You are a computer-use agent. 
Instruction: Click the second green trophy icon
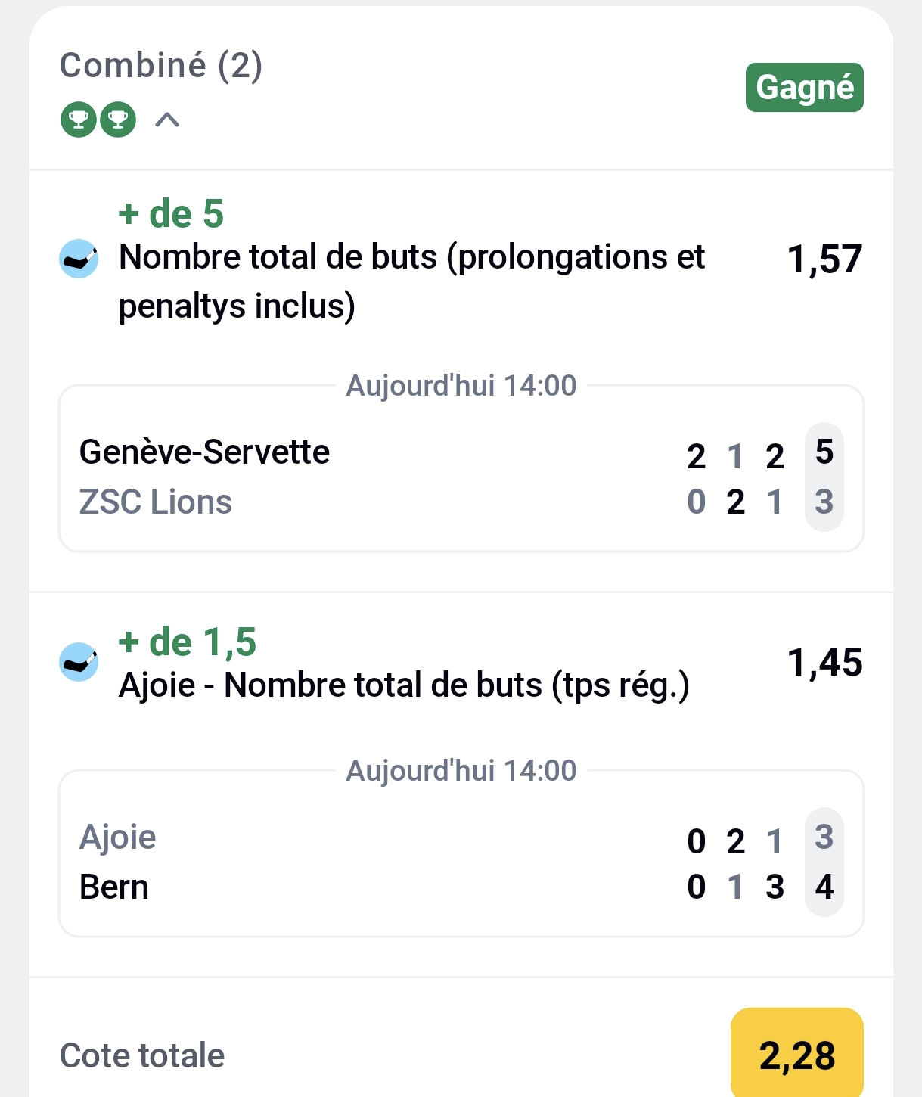118,120
